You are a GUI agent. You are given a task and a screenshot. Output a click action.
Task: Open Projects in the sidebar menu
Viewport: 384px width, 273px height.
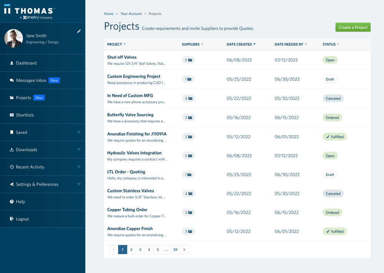pyautogui.click(x=23, y=98)
